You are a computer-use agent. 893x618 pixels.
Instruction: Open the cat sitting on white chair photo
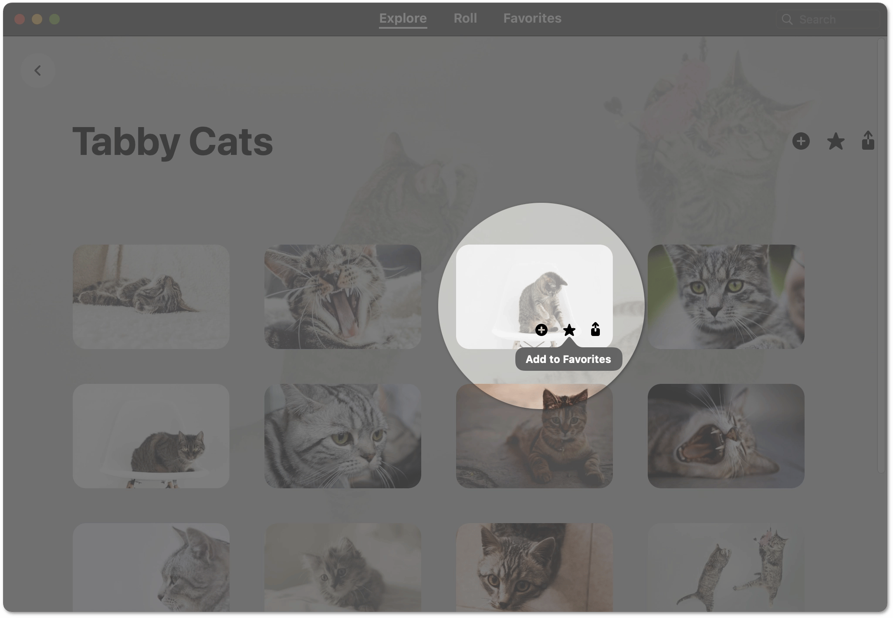tap(151, 436)
